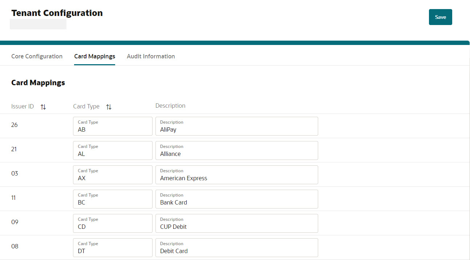
Task: Click the sort icon next to Card Type
Action: pyautogui.click(x=109, y=107)
